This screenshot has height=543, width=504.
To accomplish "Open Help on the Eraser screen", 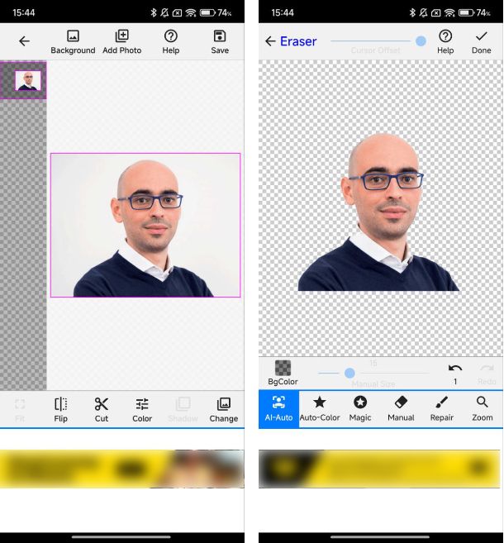I will [x=445, y=42].
